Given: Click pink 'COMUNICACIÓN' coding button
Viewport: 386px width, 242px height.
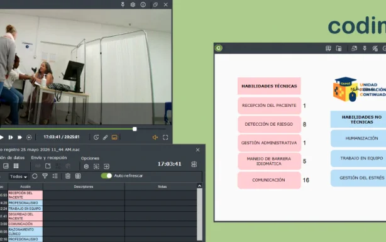Looking at the screenshot, I should point(269,180).
